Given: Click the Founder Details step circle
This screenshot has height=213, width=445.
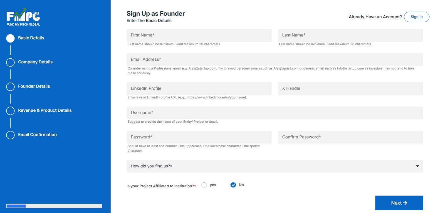Looking at the screenshot, I should (x=10, y=87).
